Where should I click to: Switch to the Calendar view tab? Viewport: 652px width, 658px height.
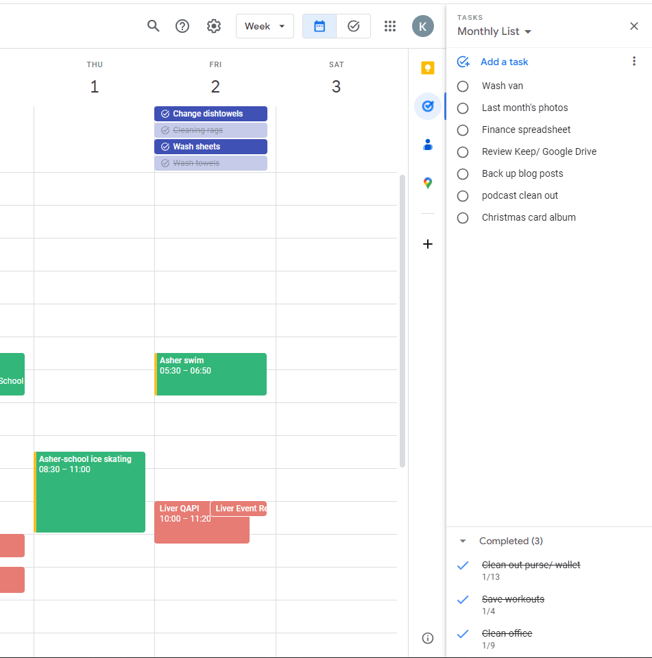coord(319,26)
